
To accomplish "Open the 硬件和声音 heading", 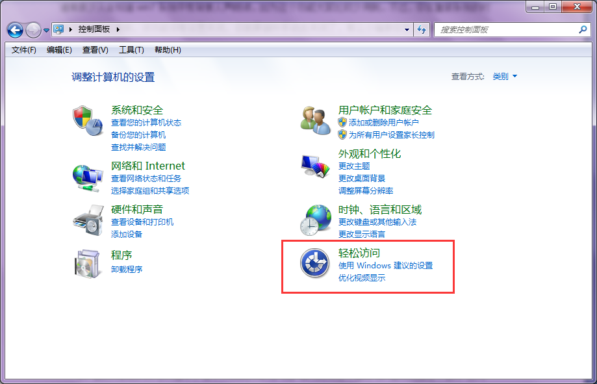I will 137,209.
